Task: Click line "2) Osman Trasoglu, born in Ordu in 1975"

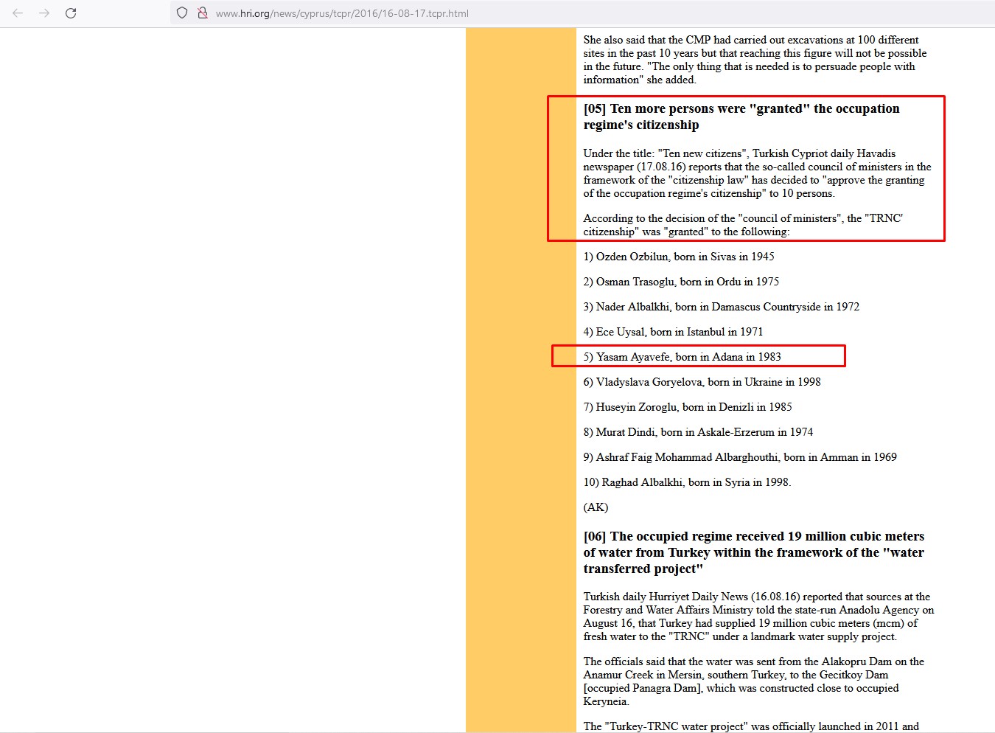Action: tap(681, 282)
